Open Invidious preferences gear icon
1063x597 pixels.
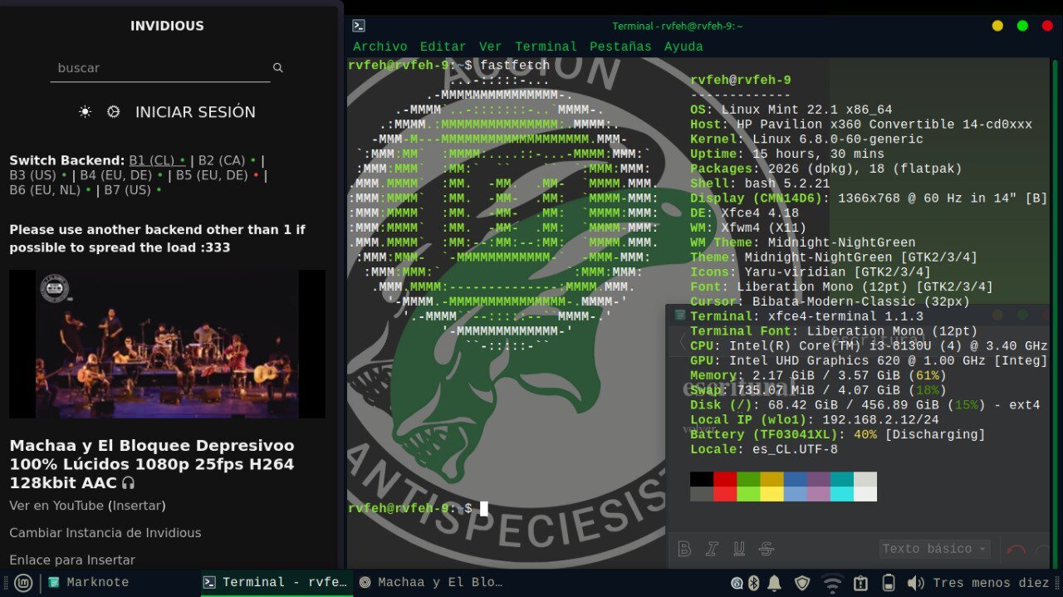coord(114,111)
